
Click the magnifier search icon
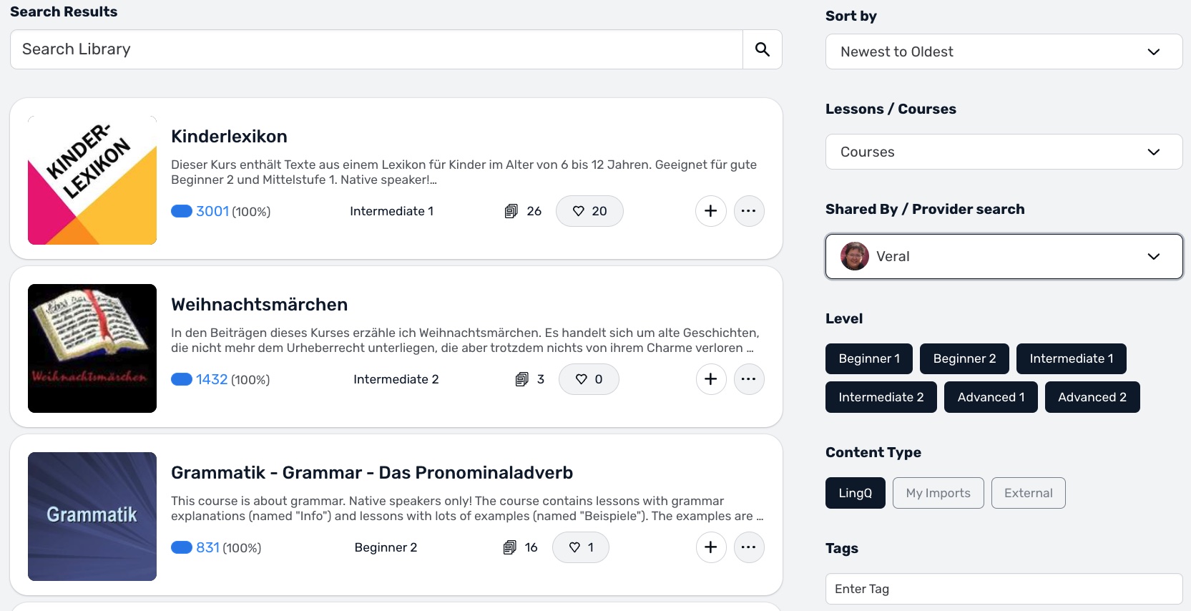[x=763, y=49]
